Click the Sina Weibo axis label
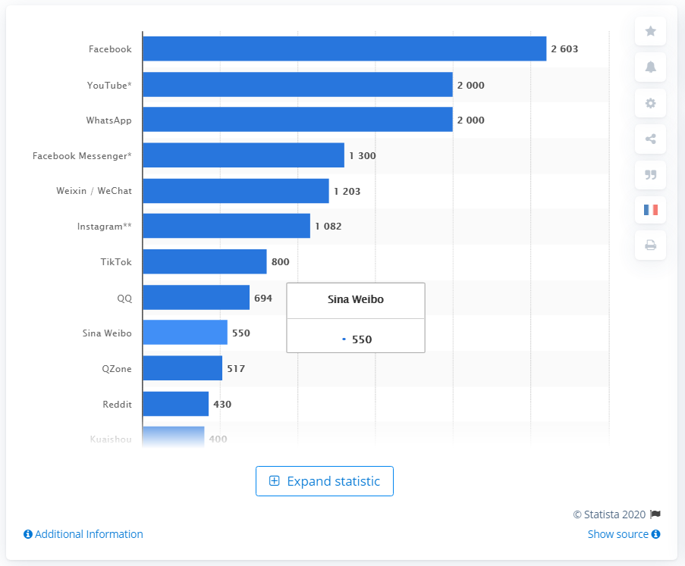This screenshot has height=566, width=685. (107, 333)
